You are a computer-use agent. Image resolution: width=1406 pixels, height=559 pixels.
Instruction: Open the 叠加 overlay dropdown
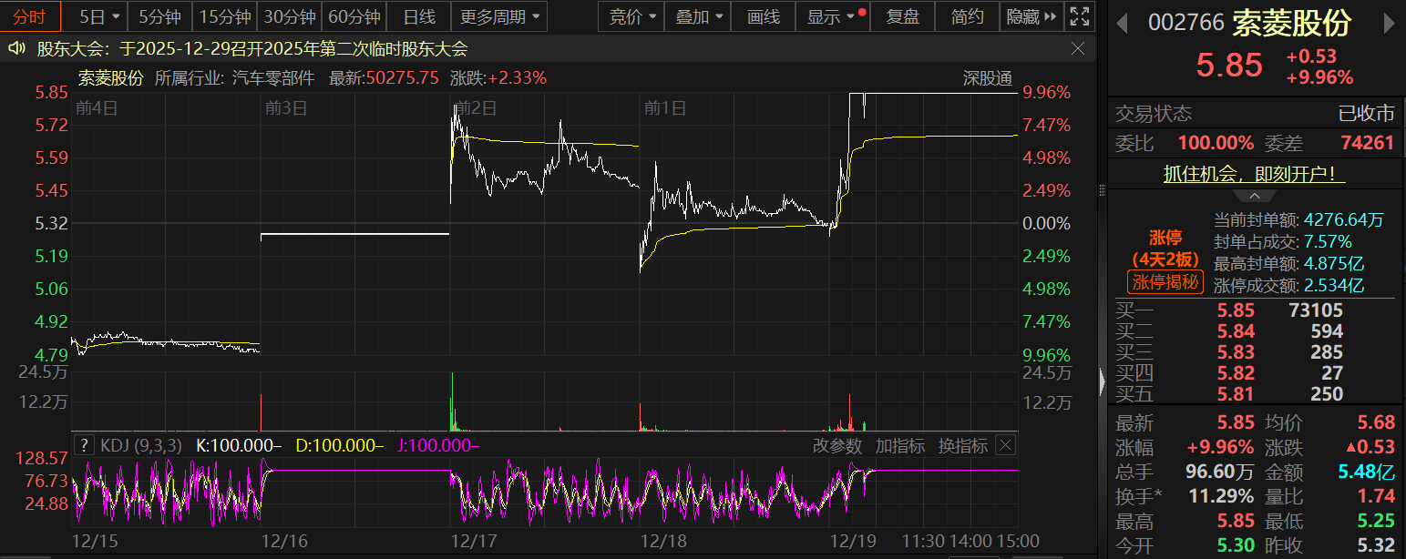[700, 16]
